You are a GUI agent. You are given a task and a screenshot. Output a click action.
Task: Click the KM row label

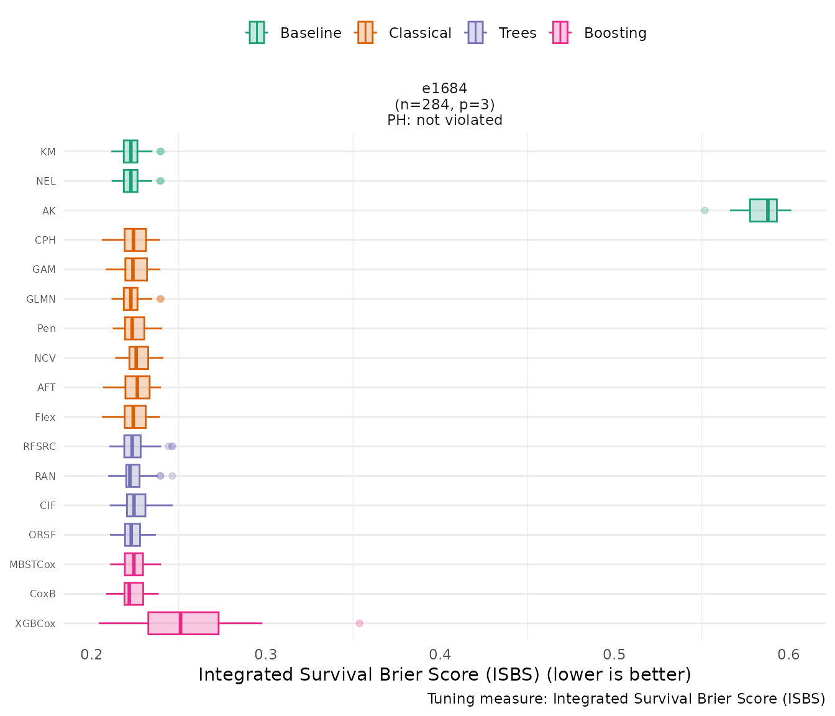tap(48, 152)
